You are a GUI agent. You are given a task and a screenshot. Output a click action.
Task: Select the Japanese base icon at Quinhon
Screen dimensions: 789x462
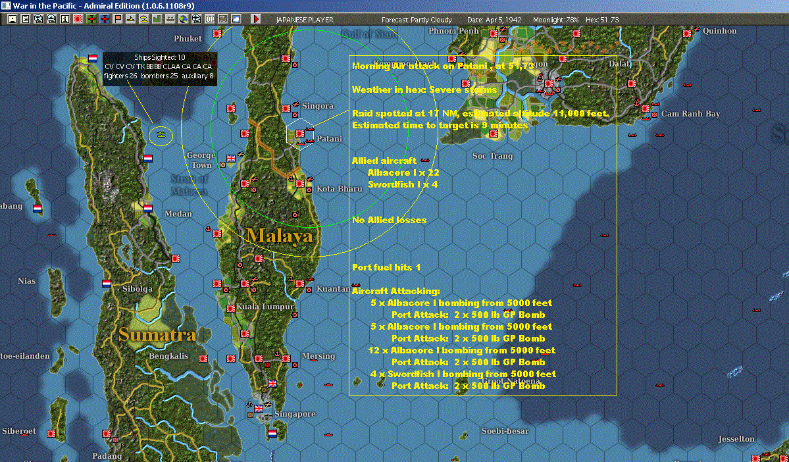[688, 34]
